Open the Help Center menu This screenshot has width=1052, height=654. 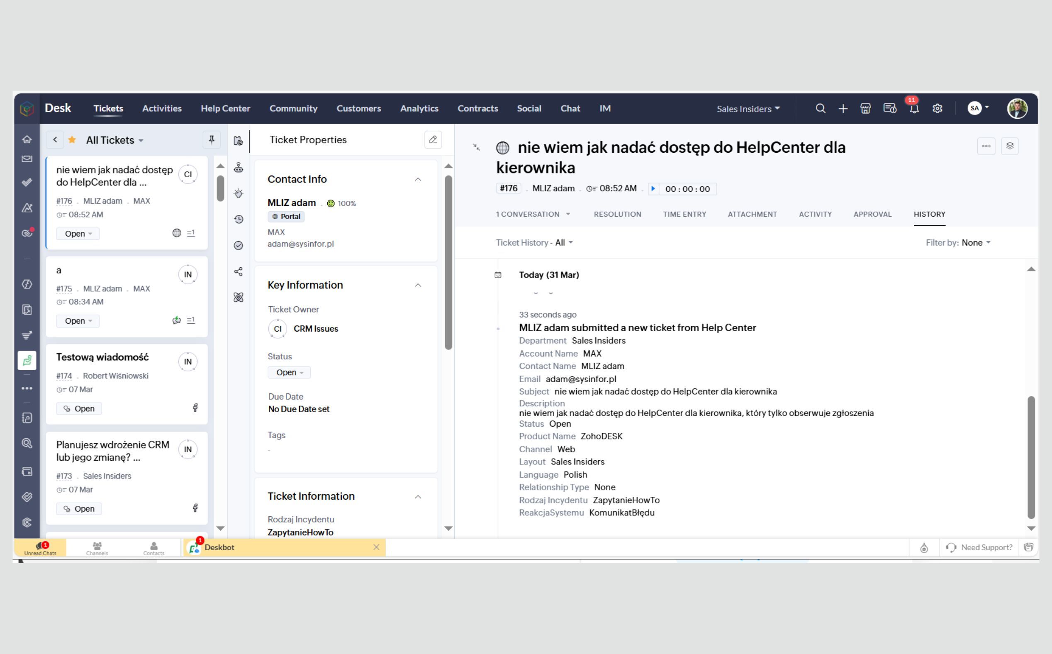click(225, 109)
